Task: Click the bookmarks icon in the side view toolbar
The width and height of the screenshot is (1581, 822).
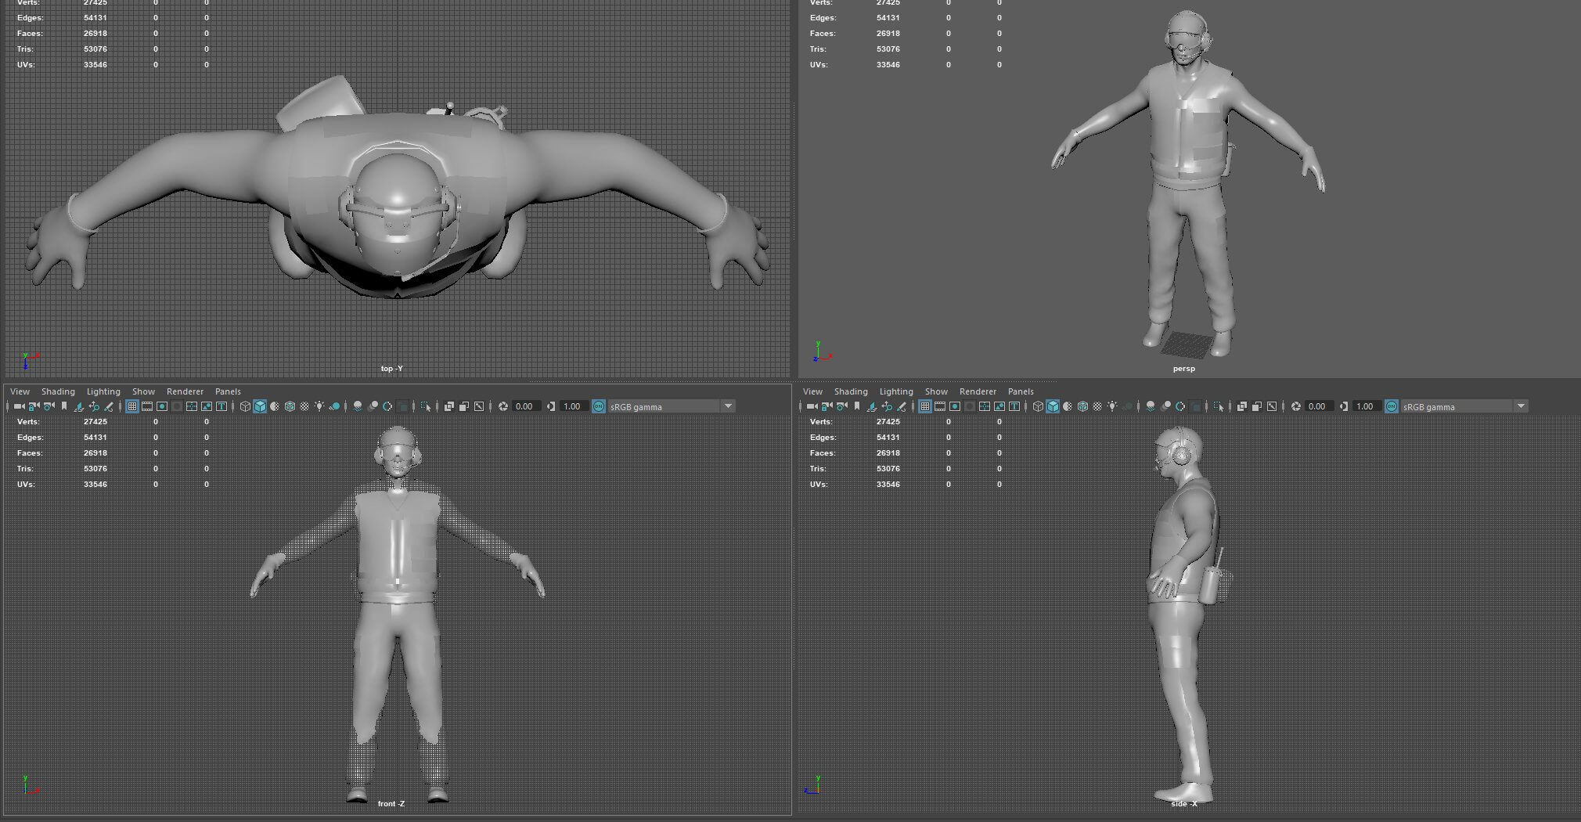Action: pyautogui.click(x=857, y=406)
